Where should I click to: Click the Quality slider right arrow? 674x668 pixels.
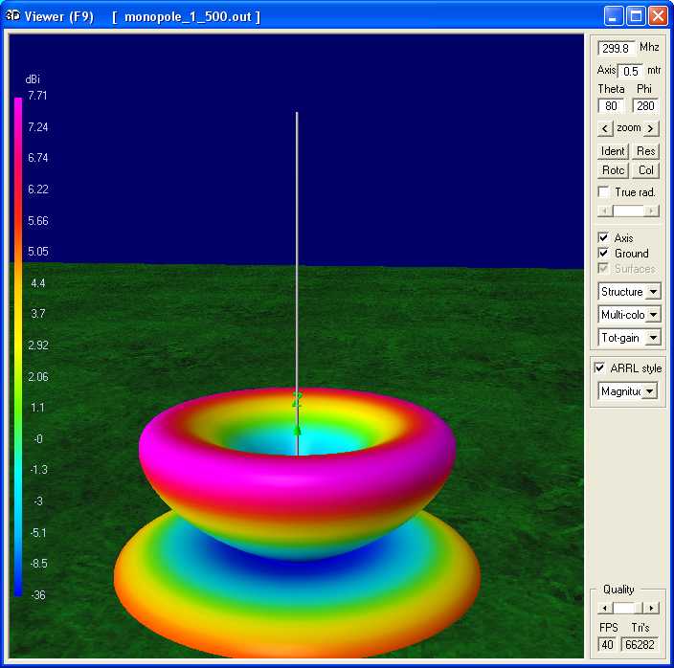coord(652,608)
